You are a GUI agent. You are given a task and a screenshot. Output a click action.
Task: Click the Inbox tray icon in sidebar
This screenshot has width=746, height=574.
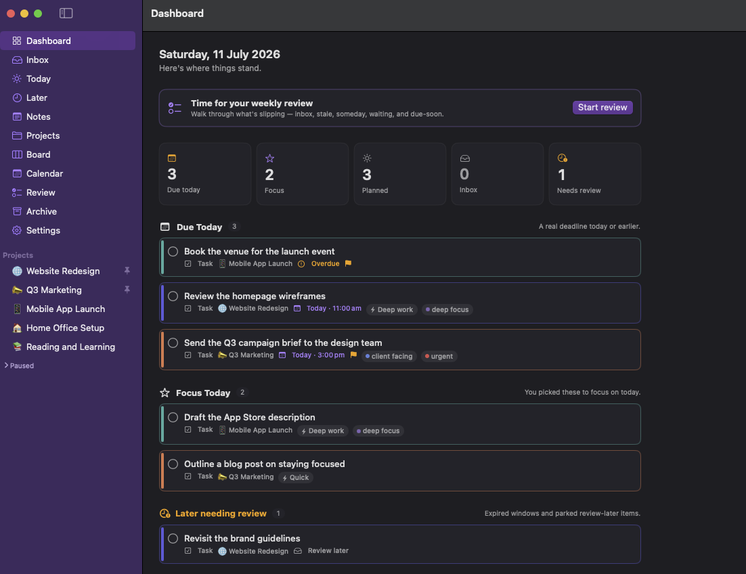click(17, 60)
